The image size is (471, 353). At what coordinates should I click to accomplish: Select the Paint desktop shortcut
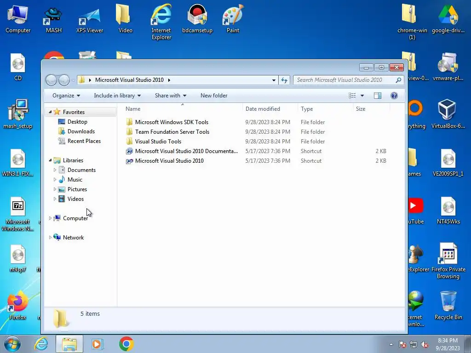pyautogui.click(x=233, y=18)
